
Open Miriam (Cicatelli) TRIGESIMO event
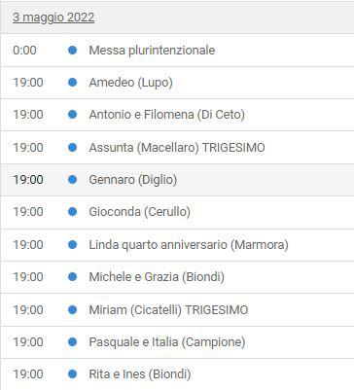(x=168, y=309)
